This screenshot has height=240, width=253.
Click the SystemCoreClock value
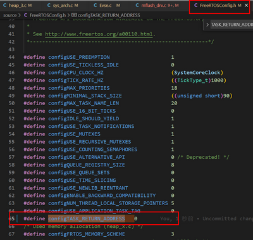point(197,73)
